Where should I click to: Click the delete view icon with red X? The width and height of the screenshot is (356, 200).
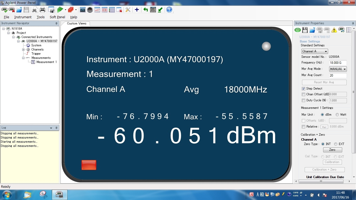coord(119,10)
